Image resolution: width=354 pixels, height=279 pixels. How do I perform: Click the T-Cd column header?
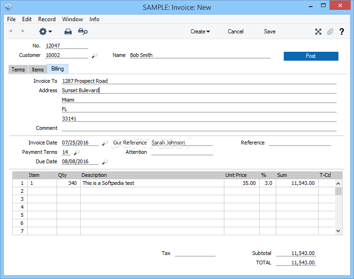[325, 175]
